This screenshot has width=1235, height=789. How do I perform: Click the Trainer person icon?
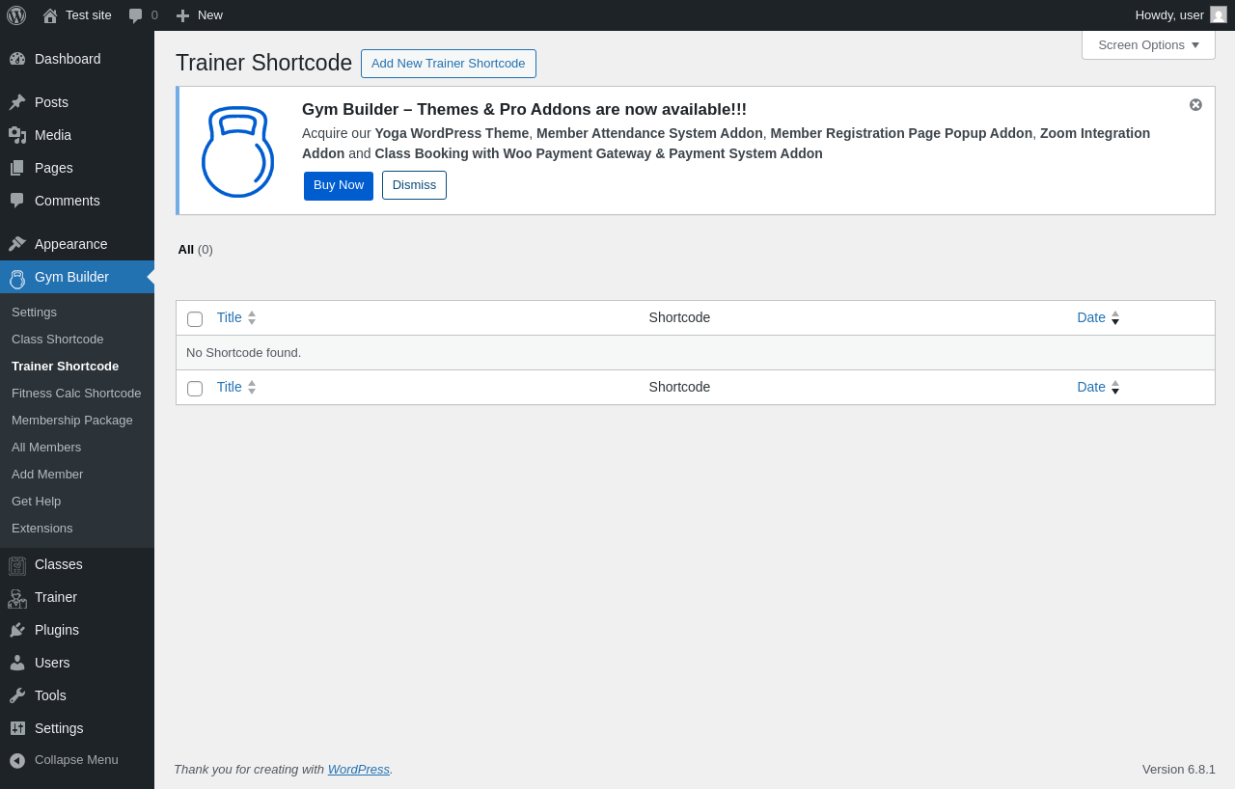[17, 598]
